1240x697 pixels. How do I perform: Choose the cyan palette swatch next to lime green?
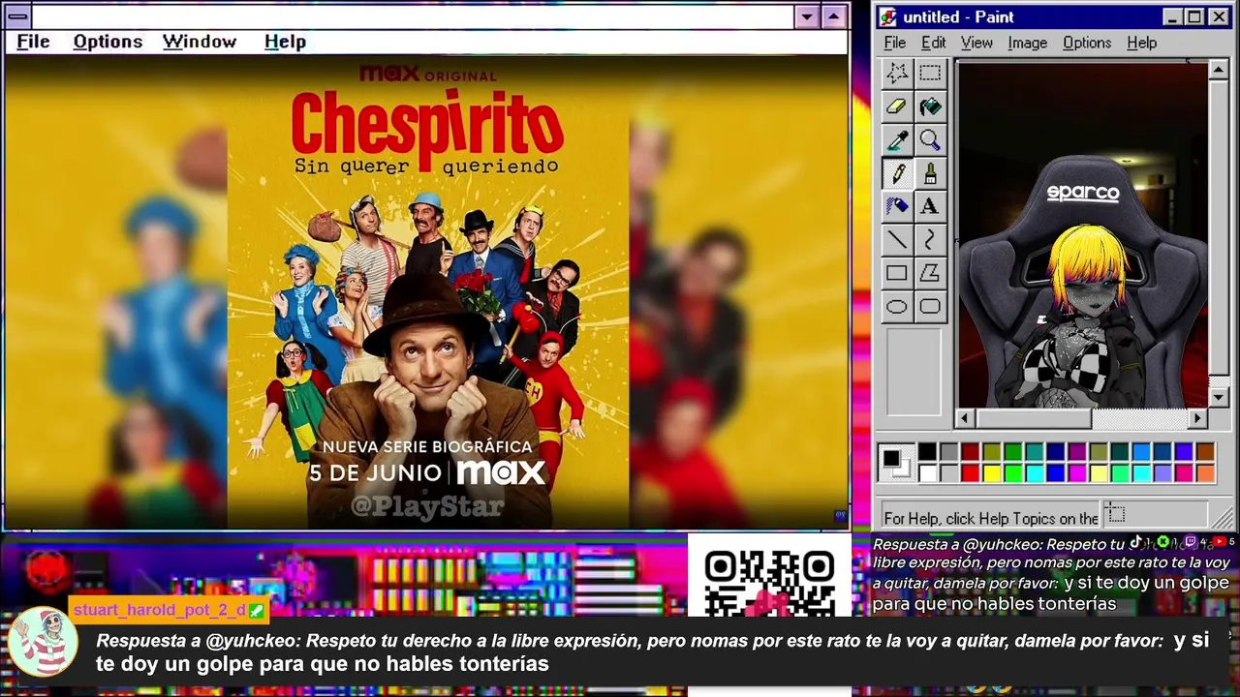point(1034,472)
